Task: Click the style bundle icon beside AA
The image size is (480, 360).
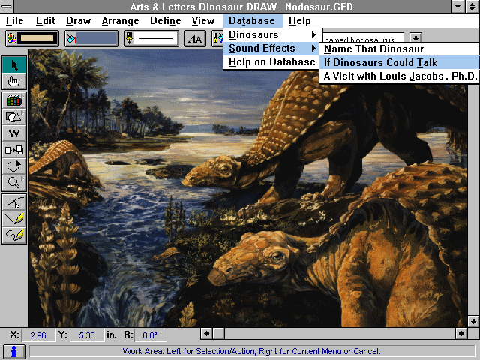Action: coord(217,39)
